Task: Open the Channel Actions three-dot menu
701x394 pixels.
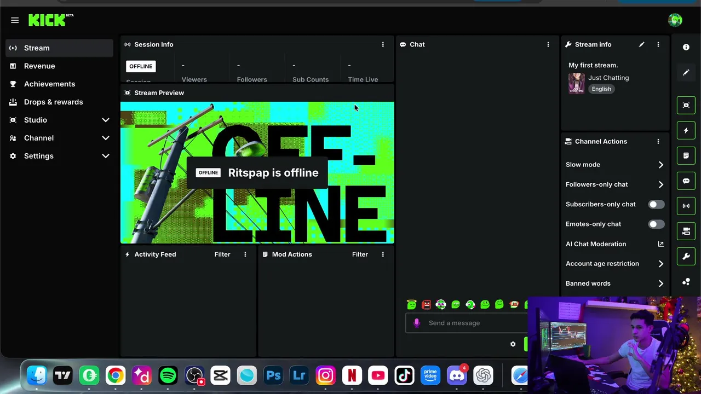Action: click(658, 141)
